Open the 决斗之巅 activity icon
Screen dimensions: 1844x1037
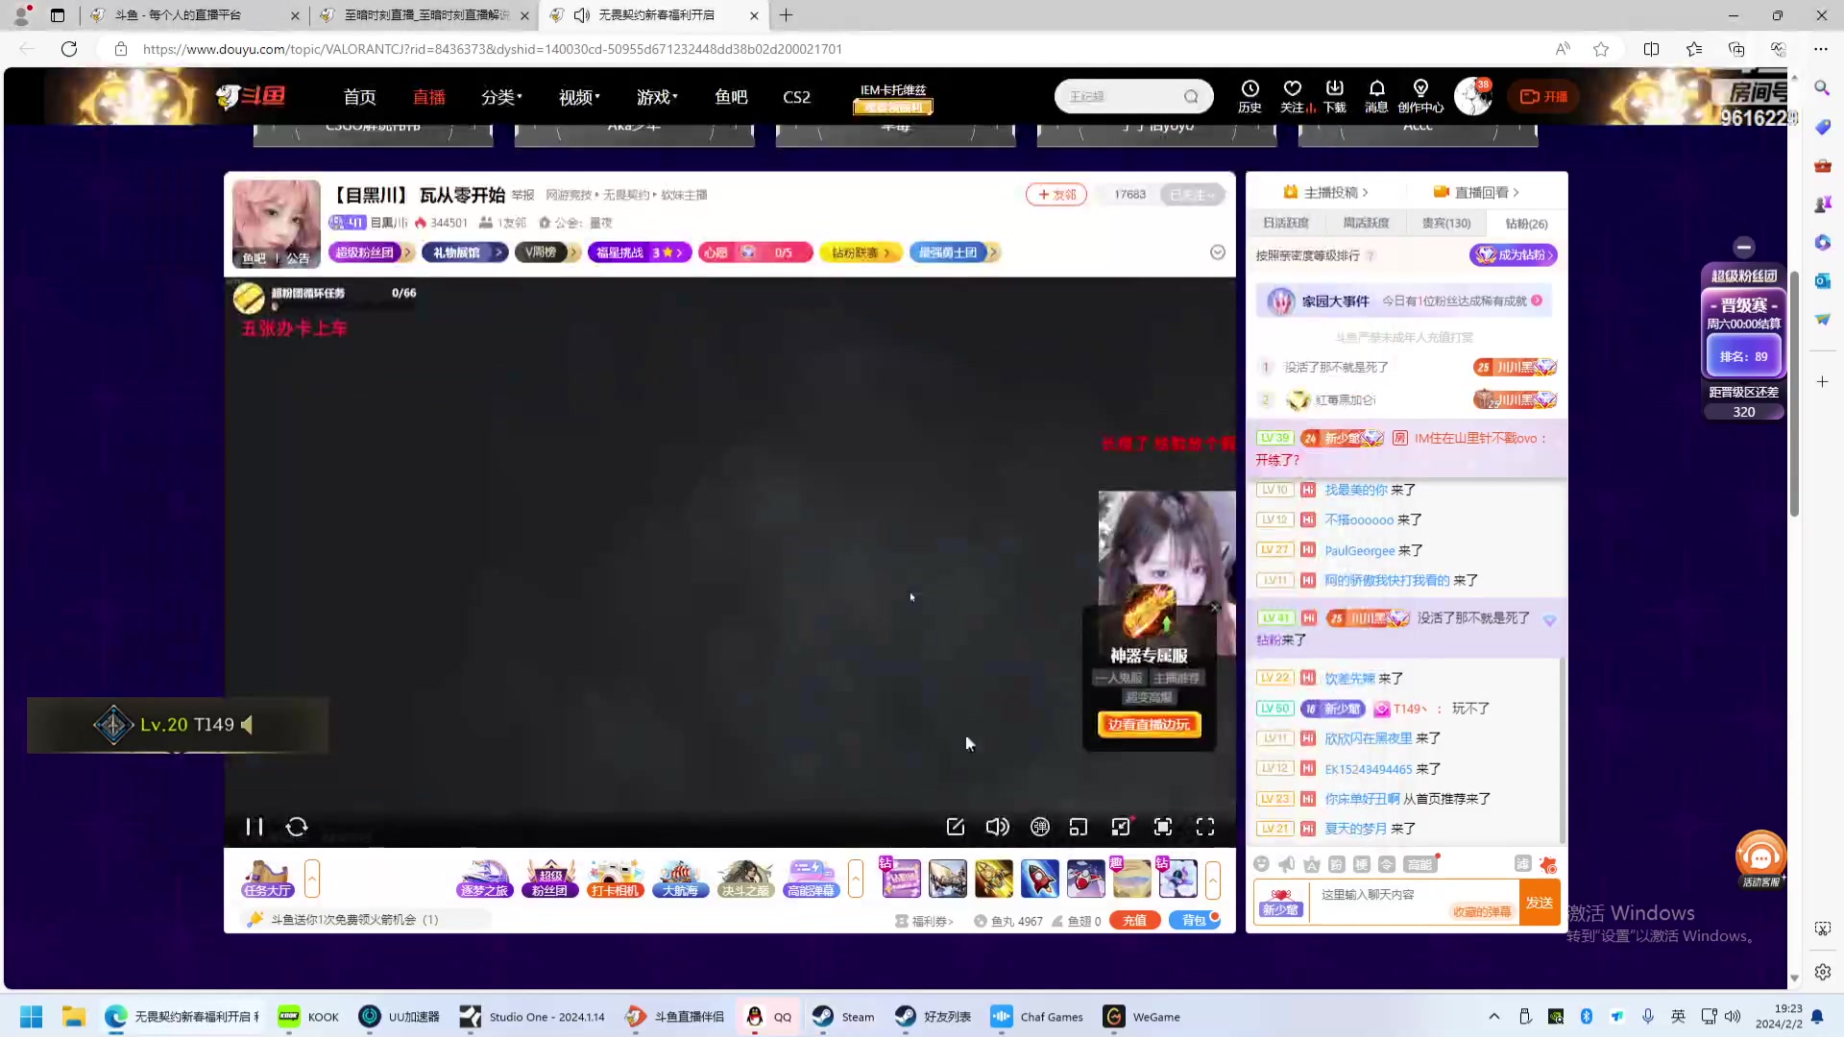(x=745, y=879)
